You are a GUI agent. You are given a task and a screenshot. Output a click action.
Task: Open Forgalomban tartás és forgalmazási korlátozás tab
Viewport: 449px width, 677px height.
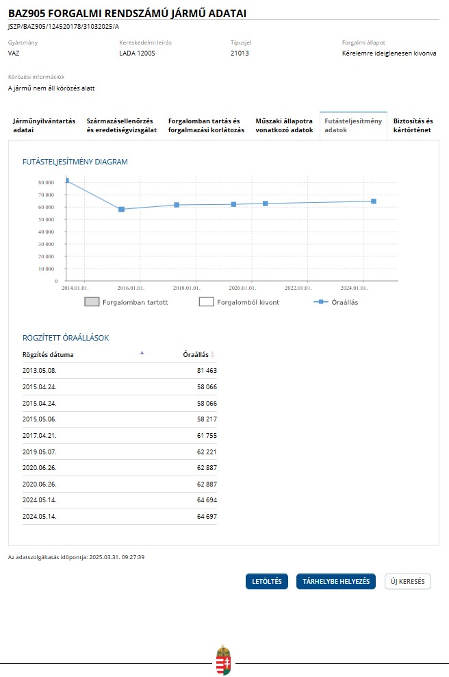206,125
